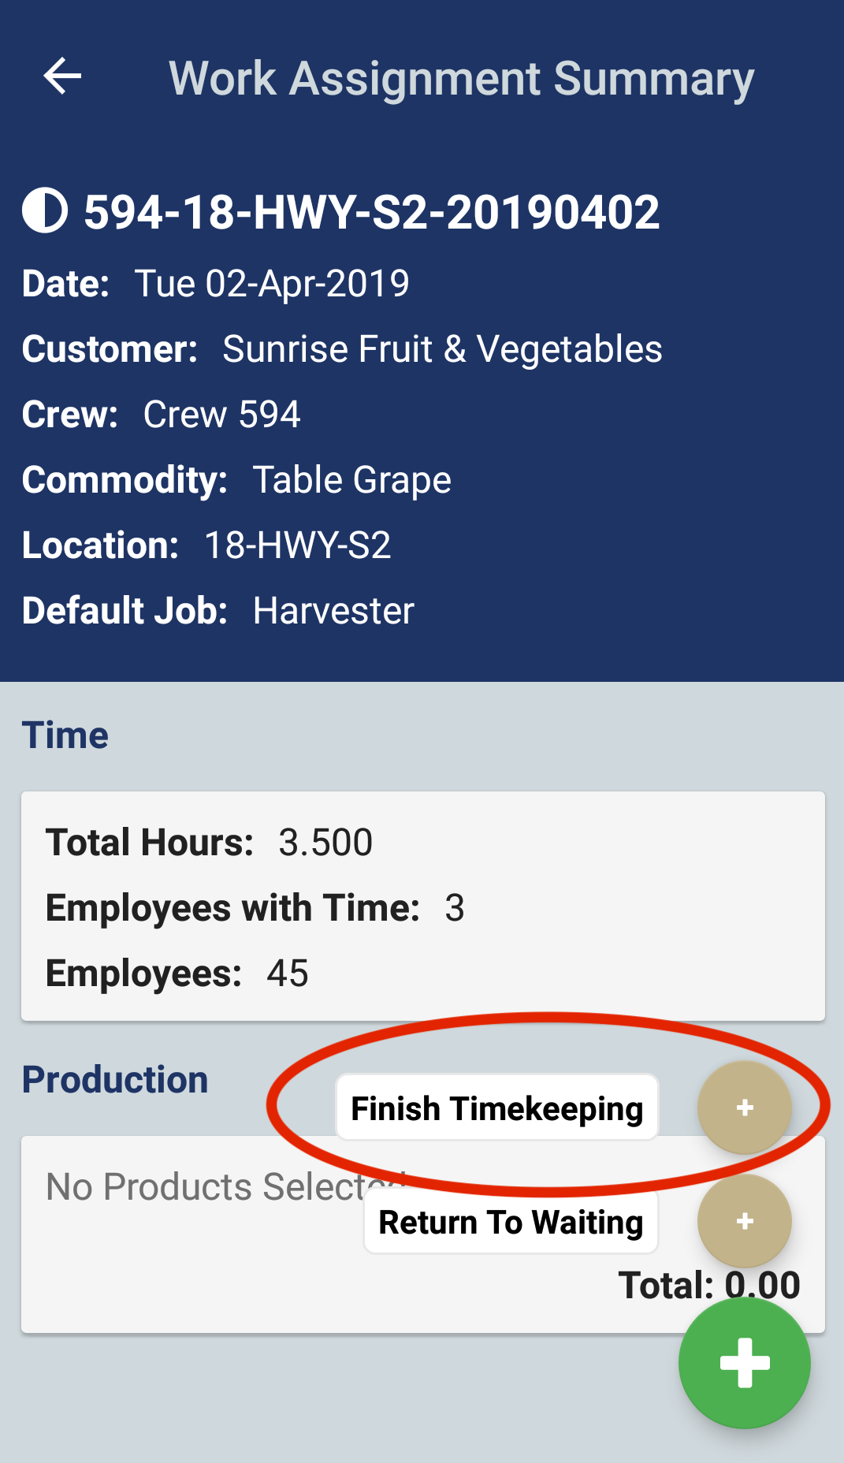844x1463 pixels.
Task: Click the half-circle in-progress status icon
Action: click(x=45, y=211)
